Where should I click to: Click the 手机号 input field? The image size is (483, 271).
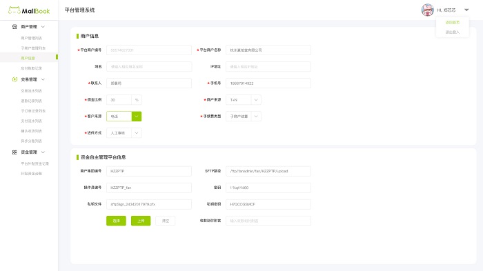268,83
